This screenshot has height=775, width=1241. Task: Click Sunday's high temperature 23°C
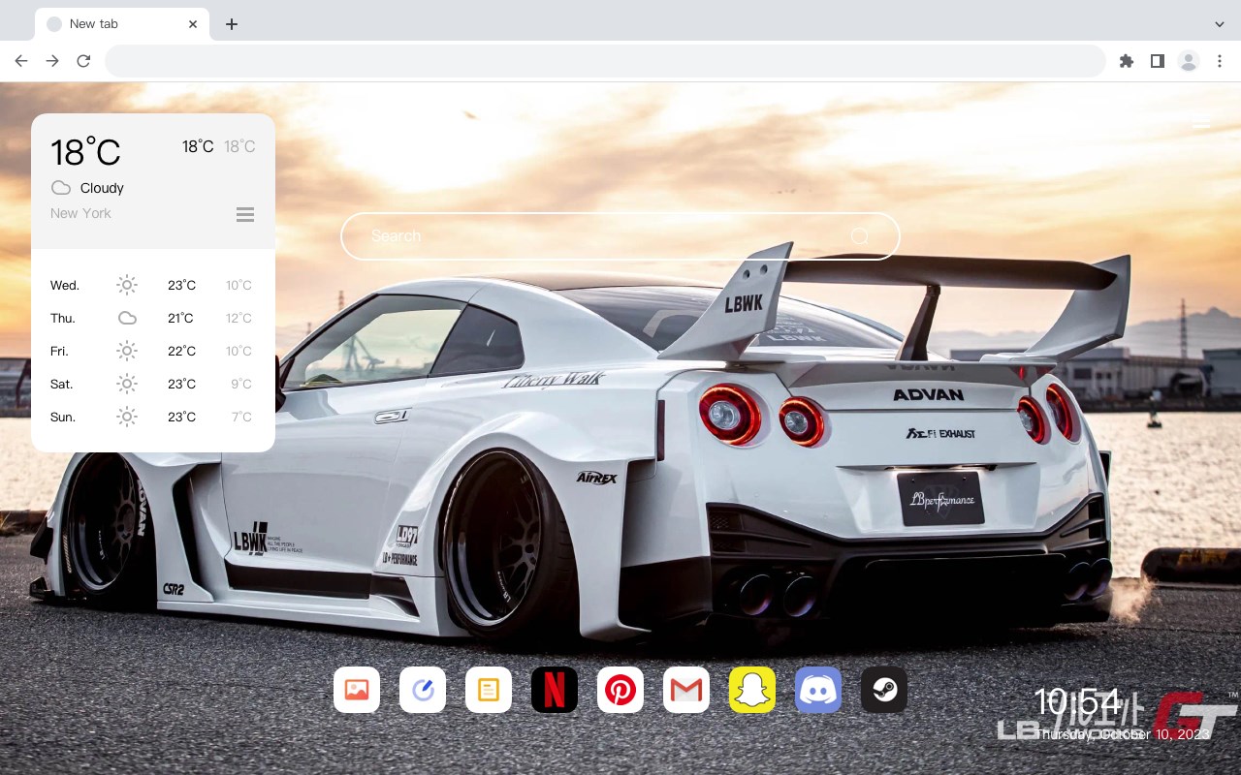click(181, 417)
